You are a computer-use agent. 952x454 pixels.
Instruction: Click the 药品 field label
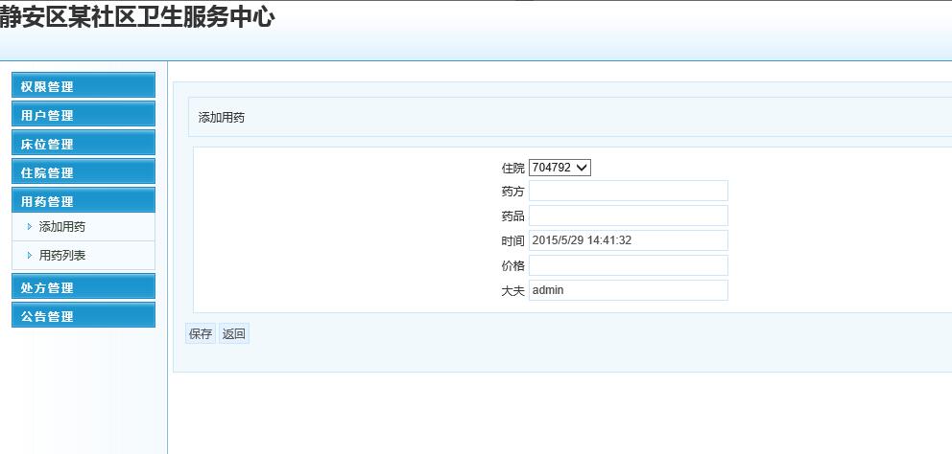point(513,216)
